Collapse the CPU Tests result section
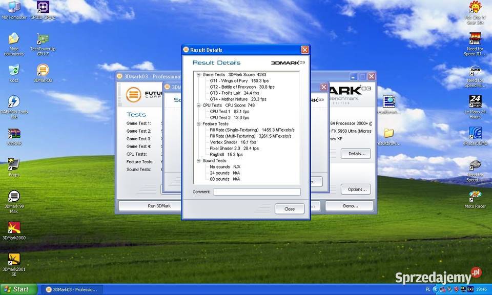This screenshot has width=492, height=295. (198, 105)
